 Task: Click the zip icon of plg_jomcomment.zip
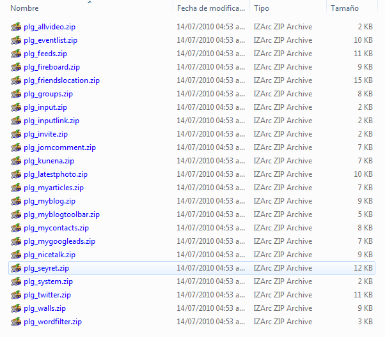pos(16,147)
